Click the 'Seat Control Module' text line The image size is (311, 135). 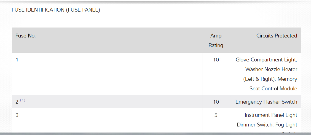pyautogui.click(x=273, y=89)
